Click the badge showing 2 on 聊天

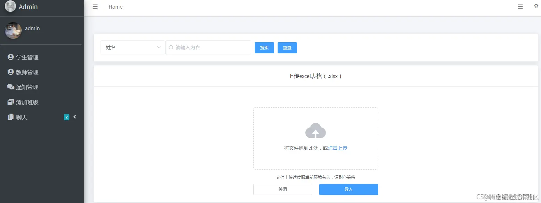click(67, 117)
